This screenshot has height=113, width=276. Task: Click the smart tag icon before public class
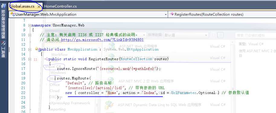click(x=37, y=49)
